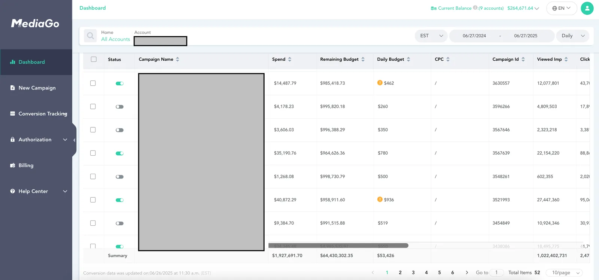
Task: Go to page 3
Action: [x=413, y=273]
